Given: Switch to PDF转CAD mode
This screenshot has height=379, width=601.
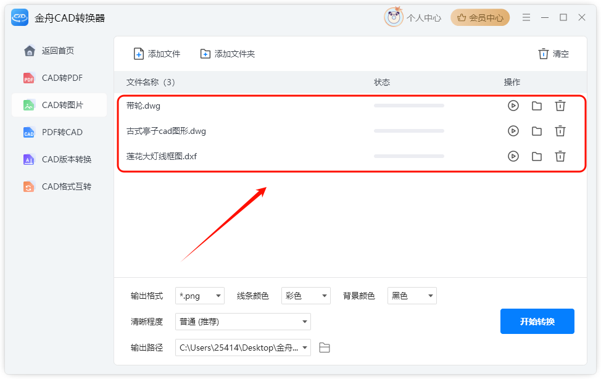Looking at the screenshot, I should (x=53, y=132).
